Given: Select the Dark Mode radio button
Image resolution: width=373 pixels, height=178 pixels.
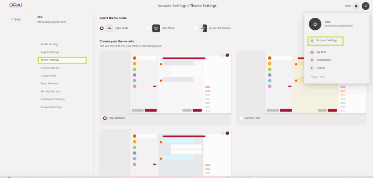Looking at the screenshot, I should [x=149, y=28].
